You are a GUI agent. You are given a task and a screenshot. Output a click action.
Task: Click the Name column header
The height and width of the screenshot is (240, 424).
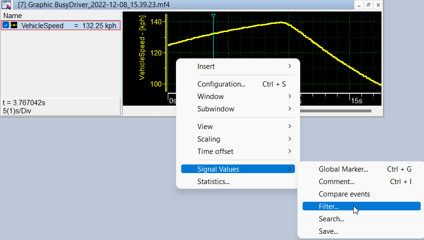point(12,16)
